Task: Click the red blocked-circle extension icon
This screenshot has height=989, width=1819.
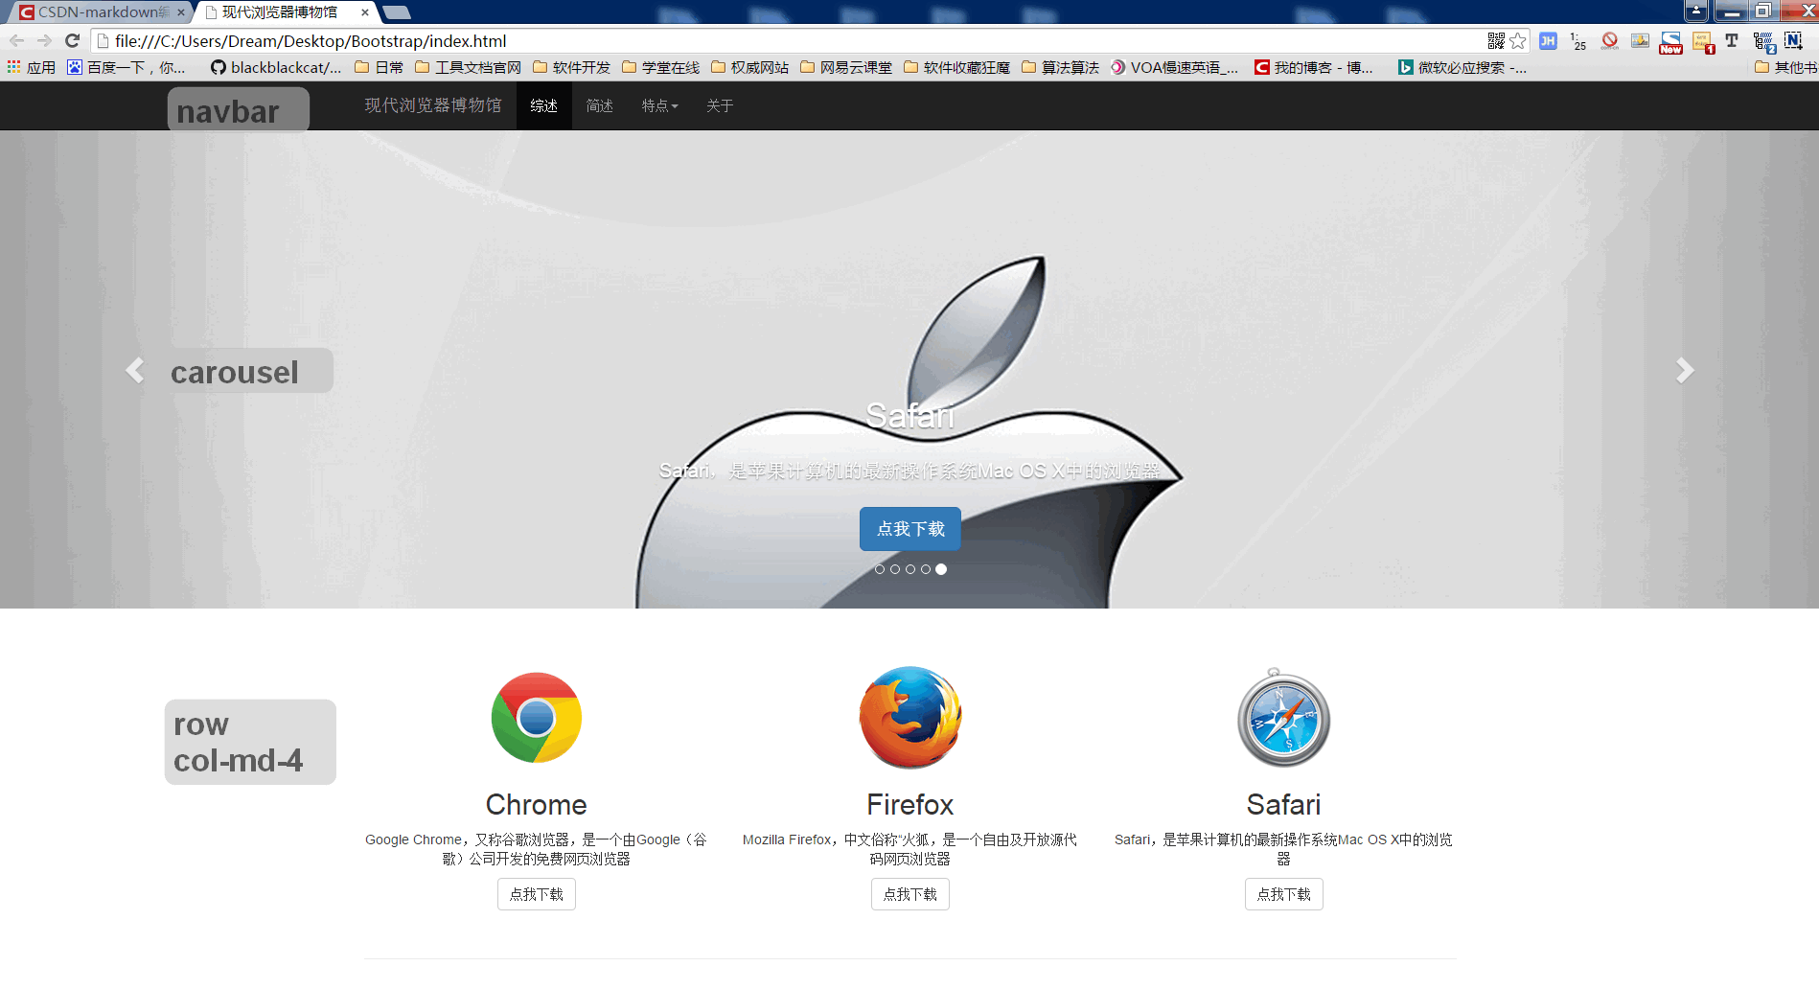Action: (1610, 41)
